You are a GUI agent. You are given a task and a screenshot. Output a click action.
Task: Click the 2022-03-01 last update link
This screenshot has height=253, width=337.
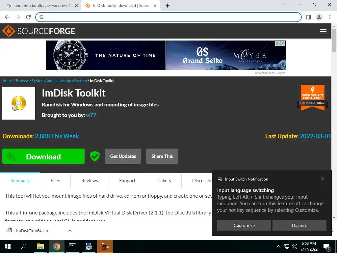[x=315, y=136]
